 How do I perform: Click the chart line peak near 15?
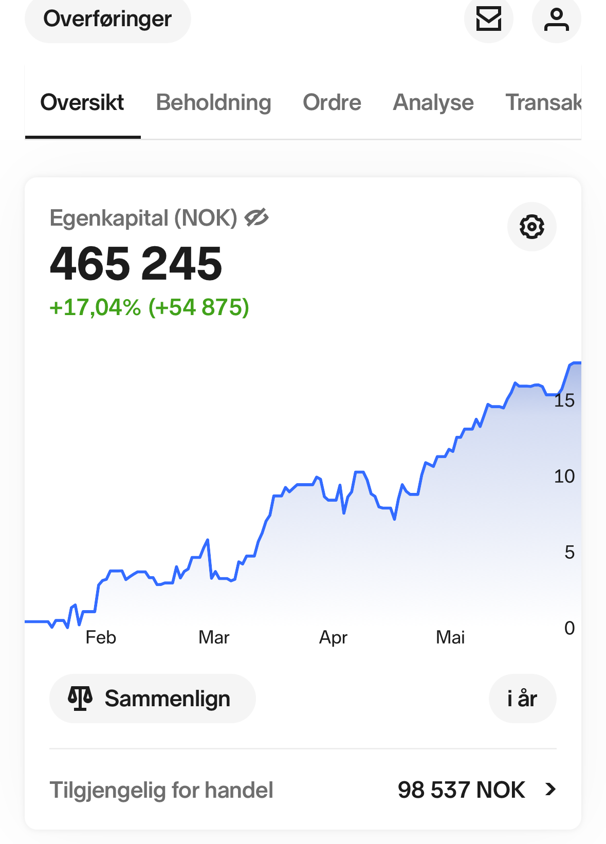pyautogui.click(x=576, y=363)
